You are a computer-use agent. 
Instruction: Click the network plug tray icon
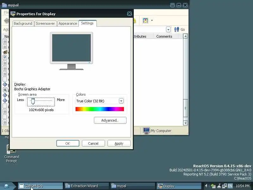(x=219, y=186)
